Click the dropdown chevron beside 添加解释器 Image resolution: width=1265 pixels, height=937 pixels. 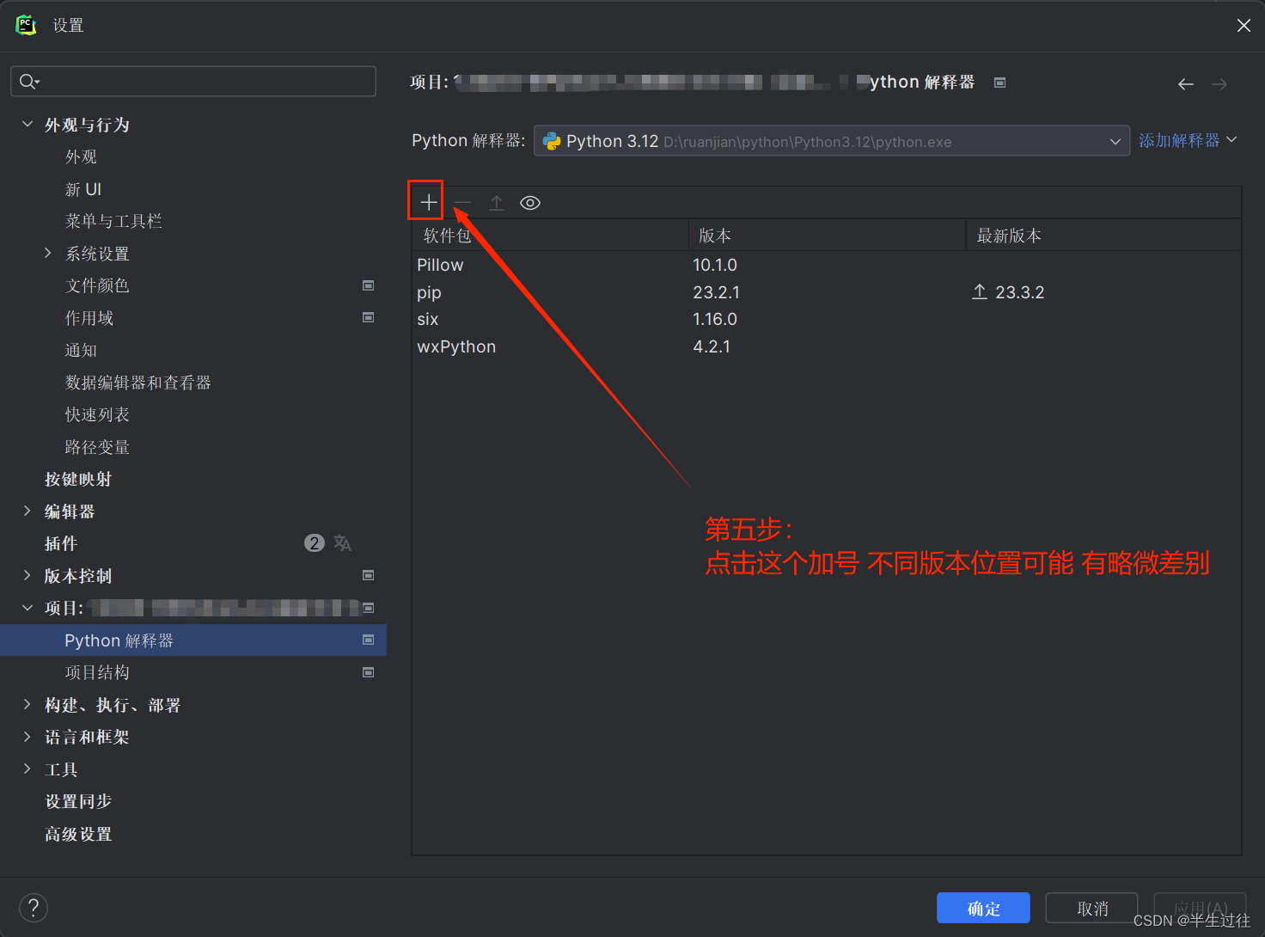(1231, 139)
